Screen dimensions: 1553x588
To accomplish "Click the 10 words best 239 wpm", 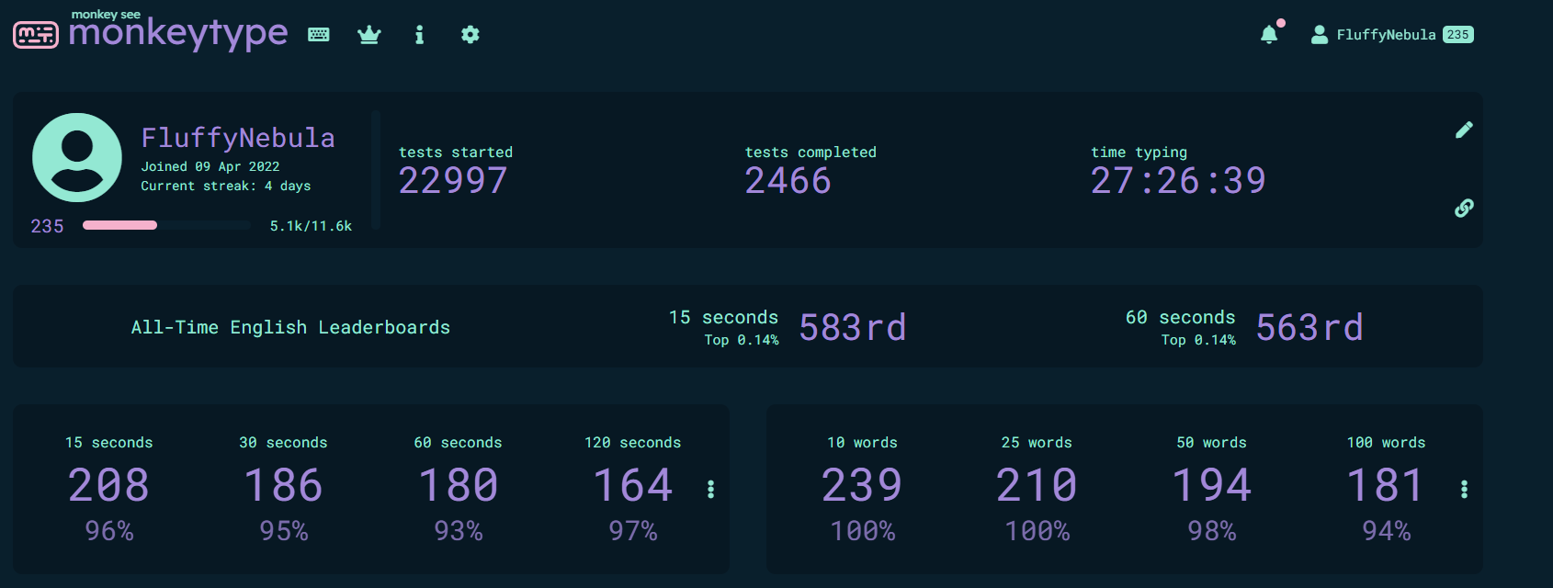I will click(x=862, y=485).
